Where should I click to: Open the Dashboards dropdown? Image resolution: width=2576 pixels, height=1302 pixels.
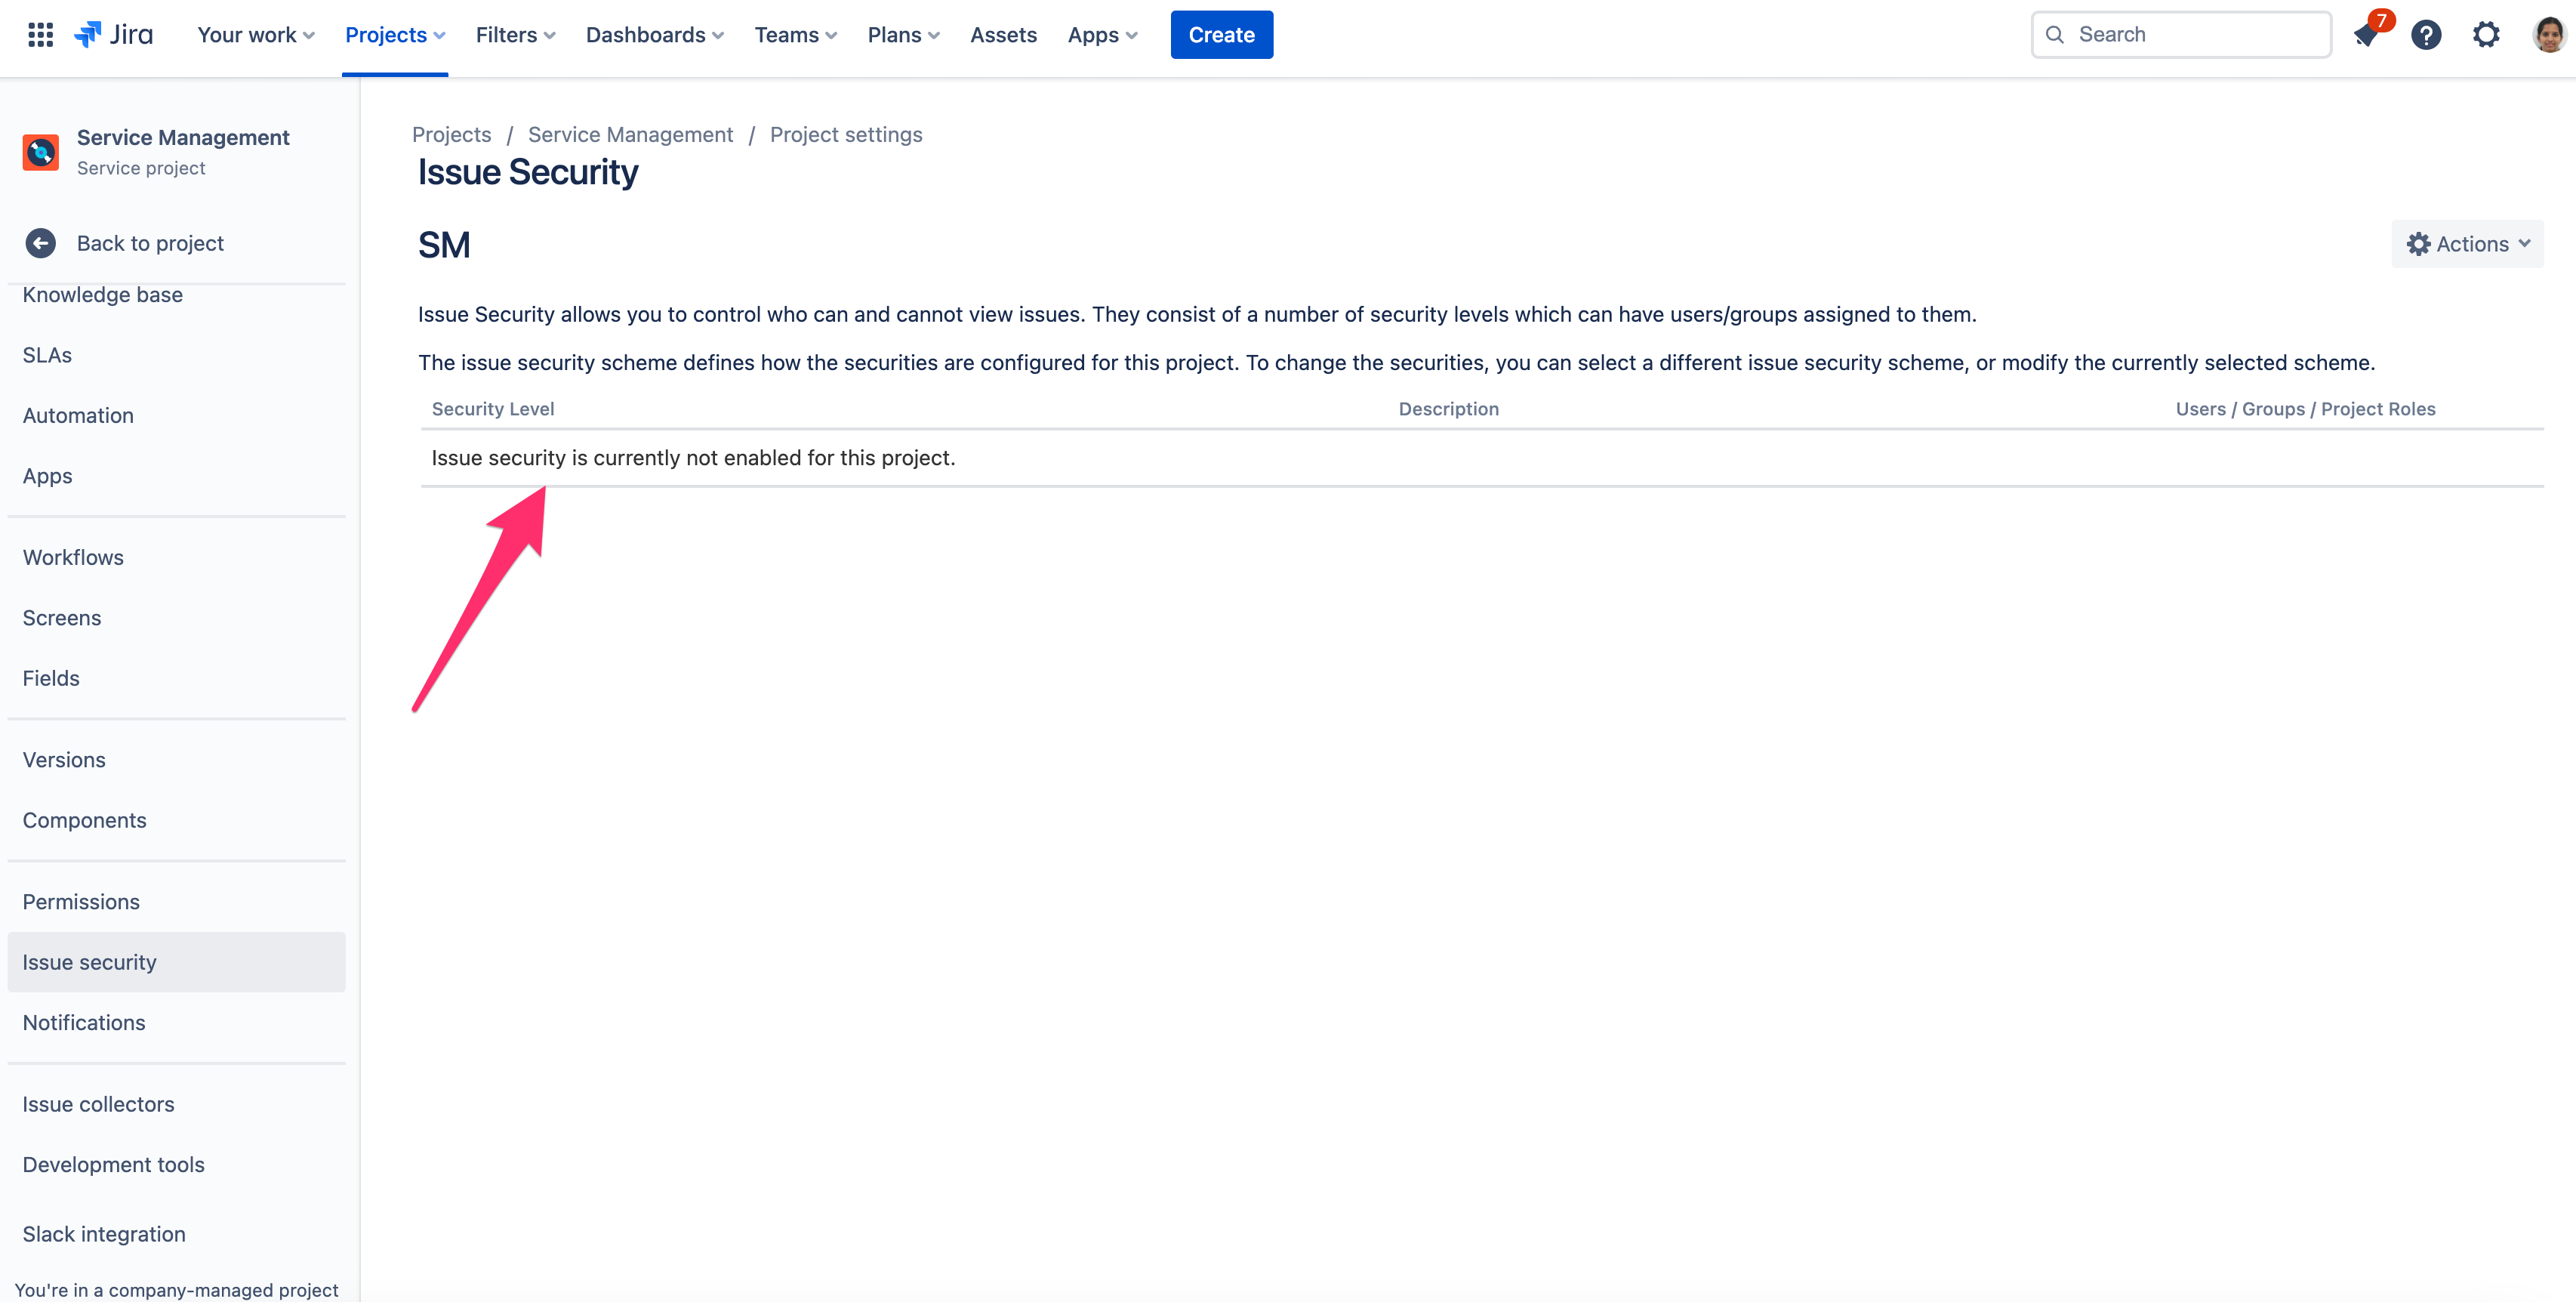(654, 35)
